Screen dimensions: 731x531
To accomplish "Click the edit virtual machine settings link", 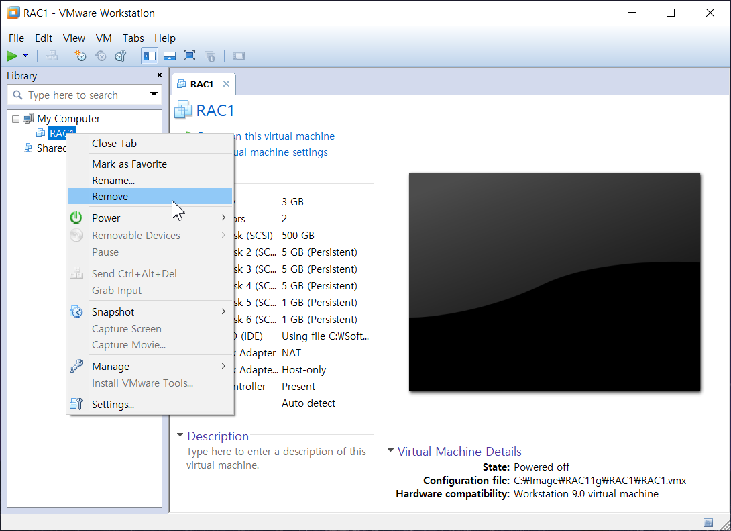I will [280, 152].
